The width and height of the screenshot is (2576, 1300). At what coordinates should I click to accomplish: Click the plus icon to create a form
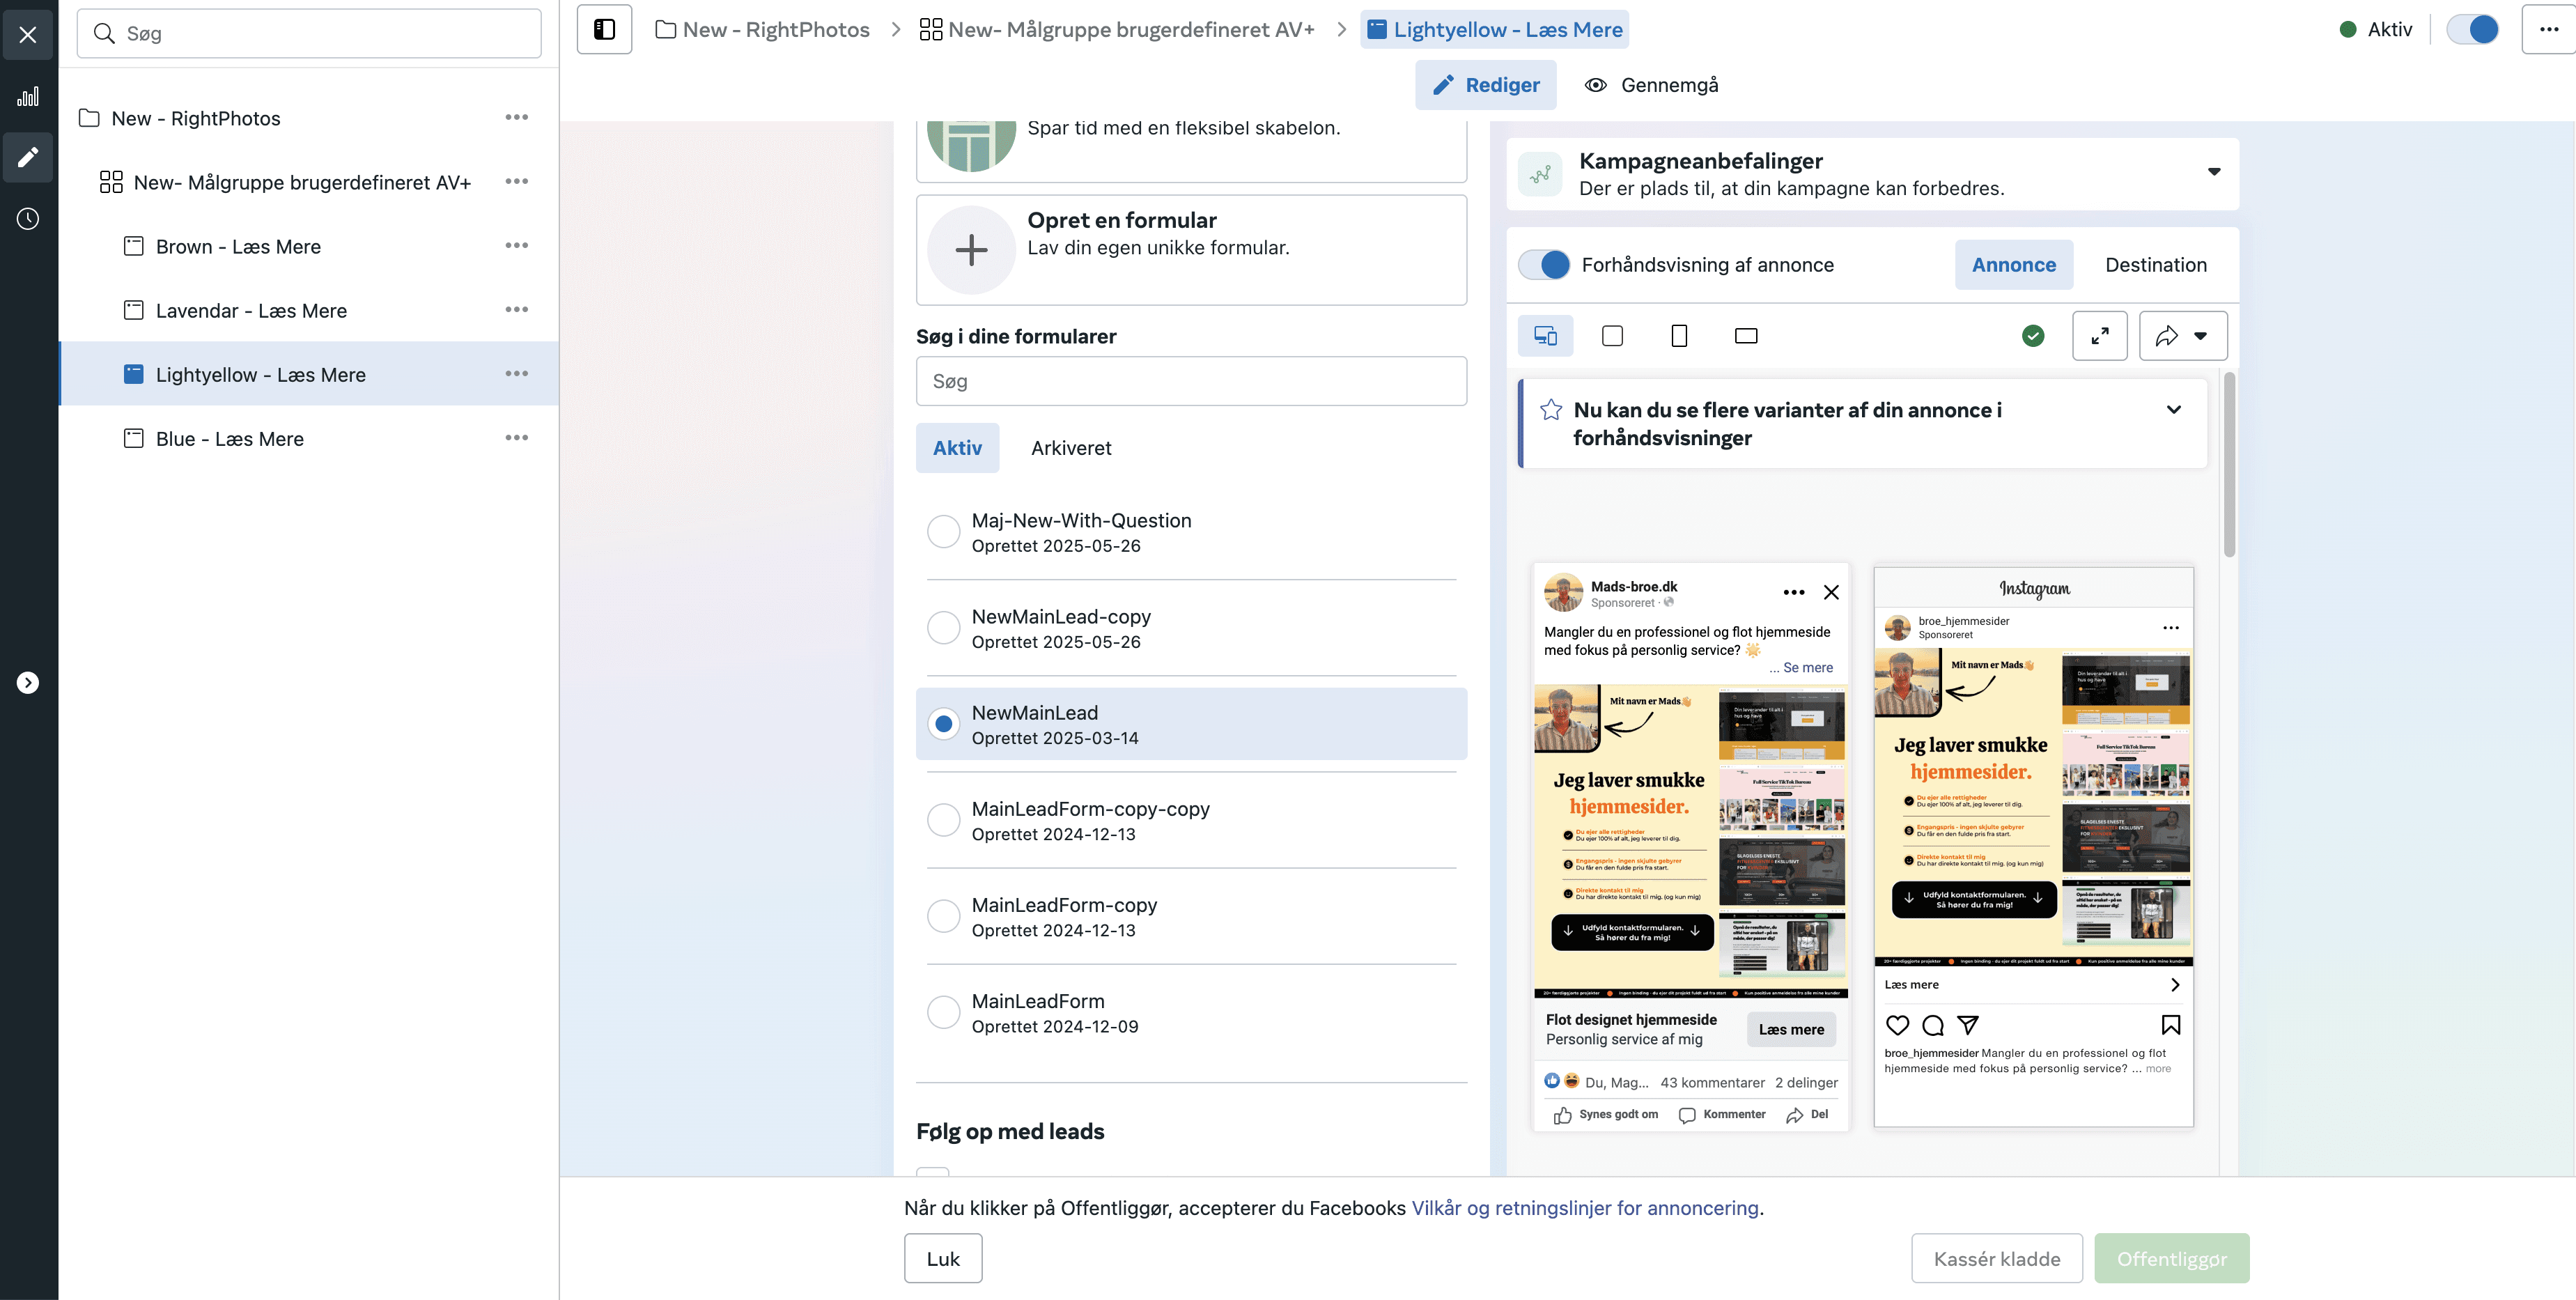point(971,249)
